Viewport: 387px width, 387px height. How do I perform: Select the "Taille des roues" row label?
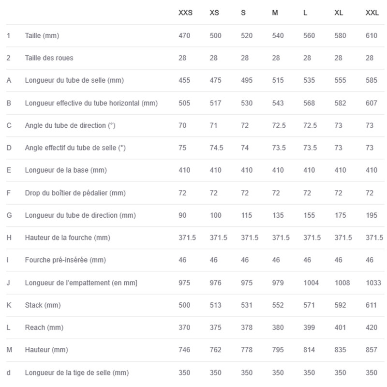pyautogui.click(x=49, y=58)
